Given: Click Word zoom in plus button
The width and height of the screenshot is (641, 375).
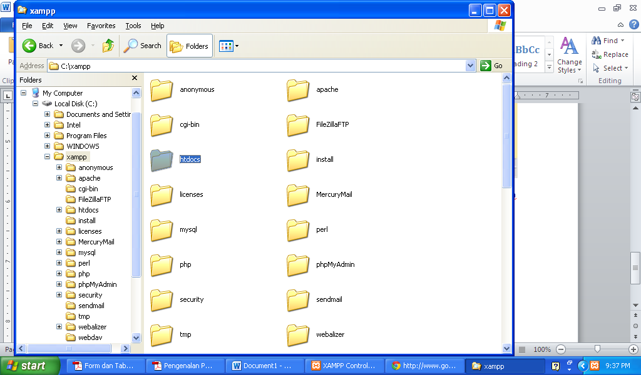Looking at the screenshot, I should (633, 349).
